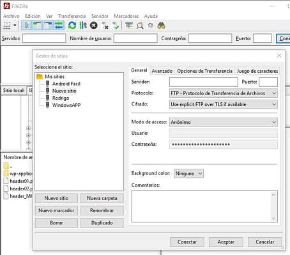Click the quickconnect Contraseña input field
Screen dimensions: 290x255
(x=210, y=38)
